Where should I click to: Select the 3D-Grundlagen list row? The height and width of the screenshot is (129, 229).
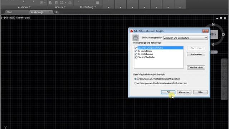pos(159,51)
